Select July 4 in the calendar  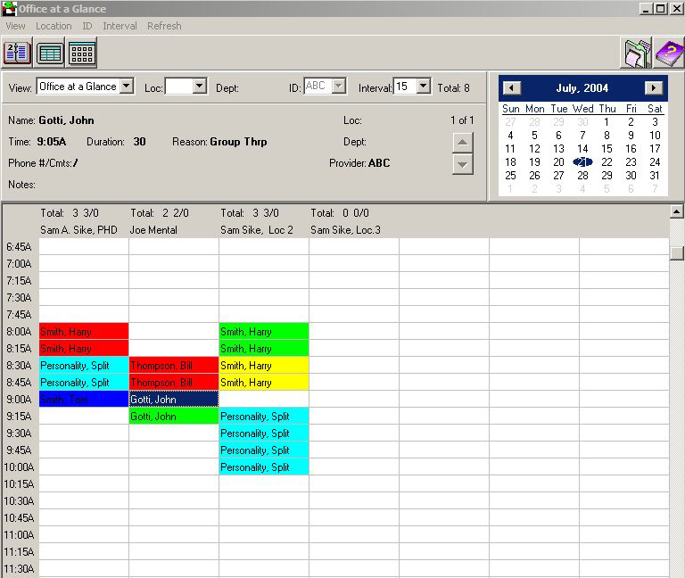510,136
